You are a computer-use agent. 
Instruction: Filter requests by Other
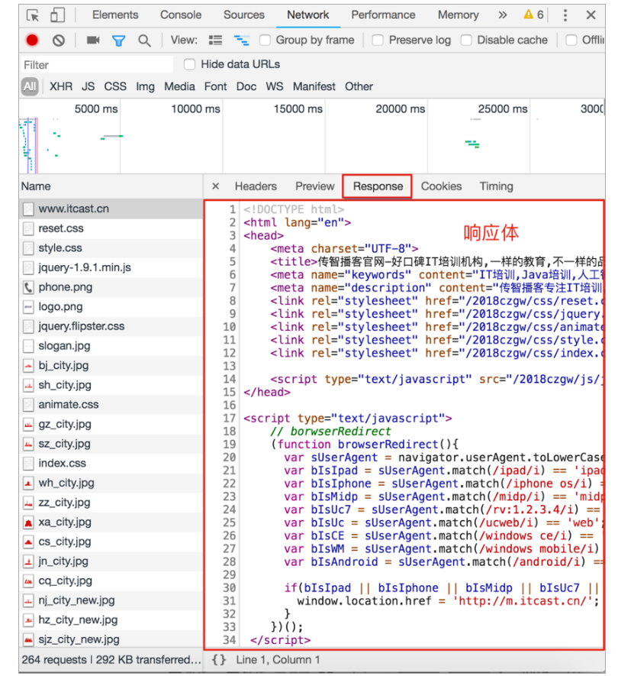(x=359, y=86)
